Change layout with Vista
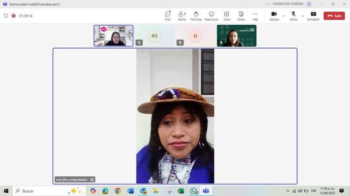 [x=226, y=16]
